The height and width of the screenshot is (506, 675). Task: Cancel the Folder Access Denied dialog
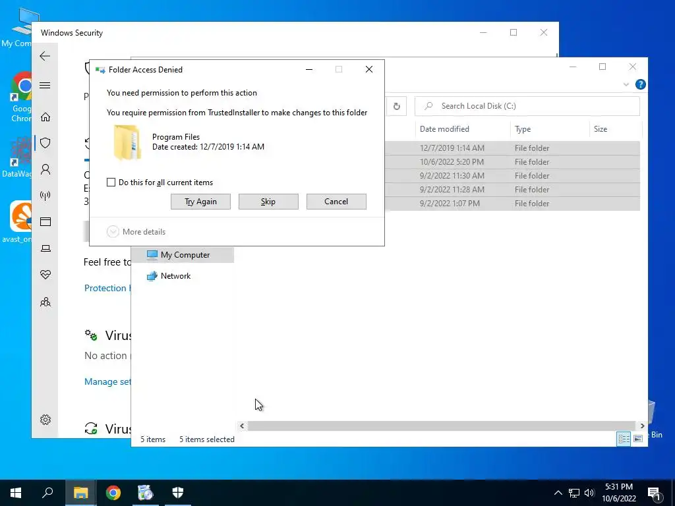click(x=336, y=202)
